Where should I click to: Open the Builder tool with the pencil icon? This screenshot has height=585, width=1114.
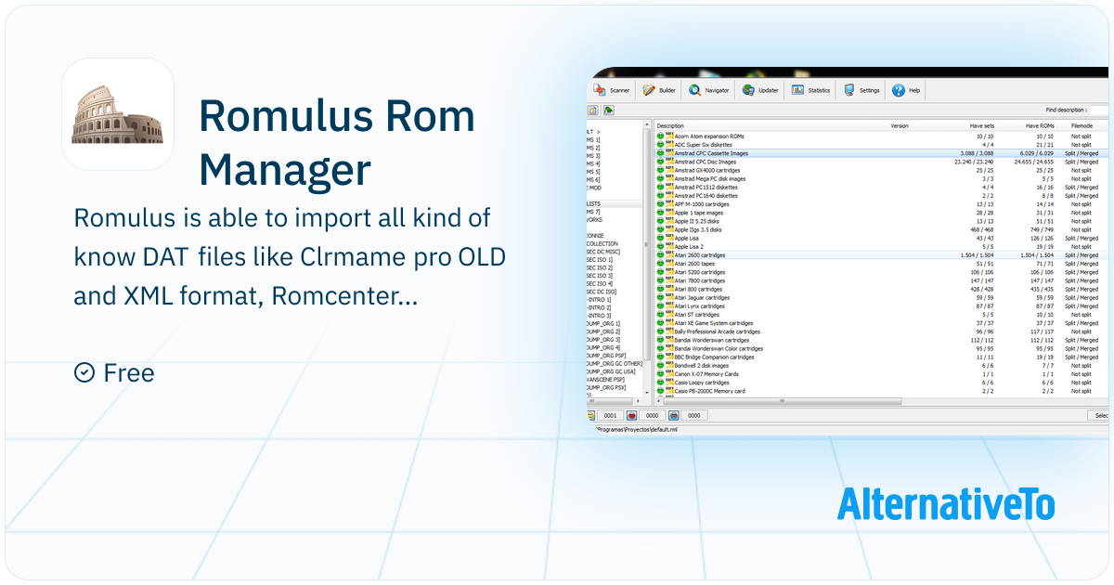[x=661, y=90]
